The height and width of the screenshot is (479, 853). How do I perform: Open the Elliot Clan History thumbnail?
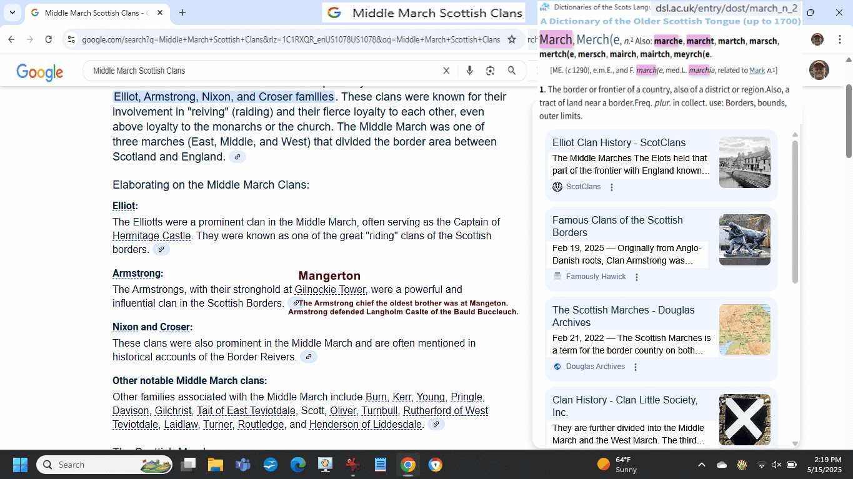coord(744,162)
